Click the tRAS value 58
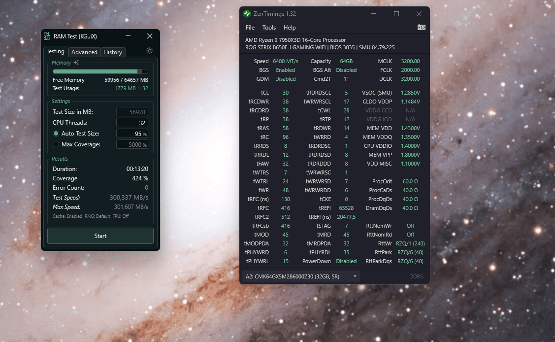This screenshot has height=342, width=555. pos(285,128)
